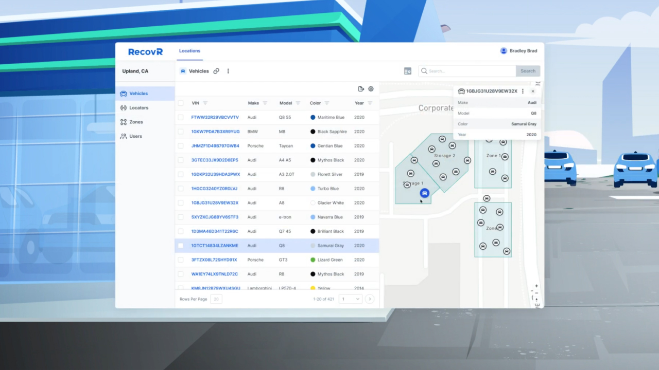The width and height of the screenshot is (659, 370).
Task: Check the row for VIN JHMZF1D49B797GWB4
Action: click(x=181, y=146)
